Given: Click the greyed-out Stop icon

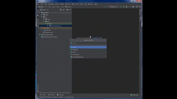Looking at the screenshot, I should (130, 7).
